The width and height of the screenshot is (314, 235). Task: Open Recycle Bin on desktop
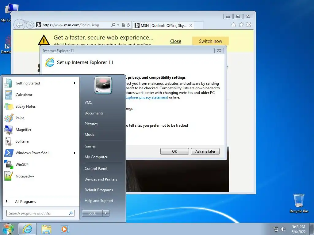coord(299,203)
